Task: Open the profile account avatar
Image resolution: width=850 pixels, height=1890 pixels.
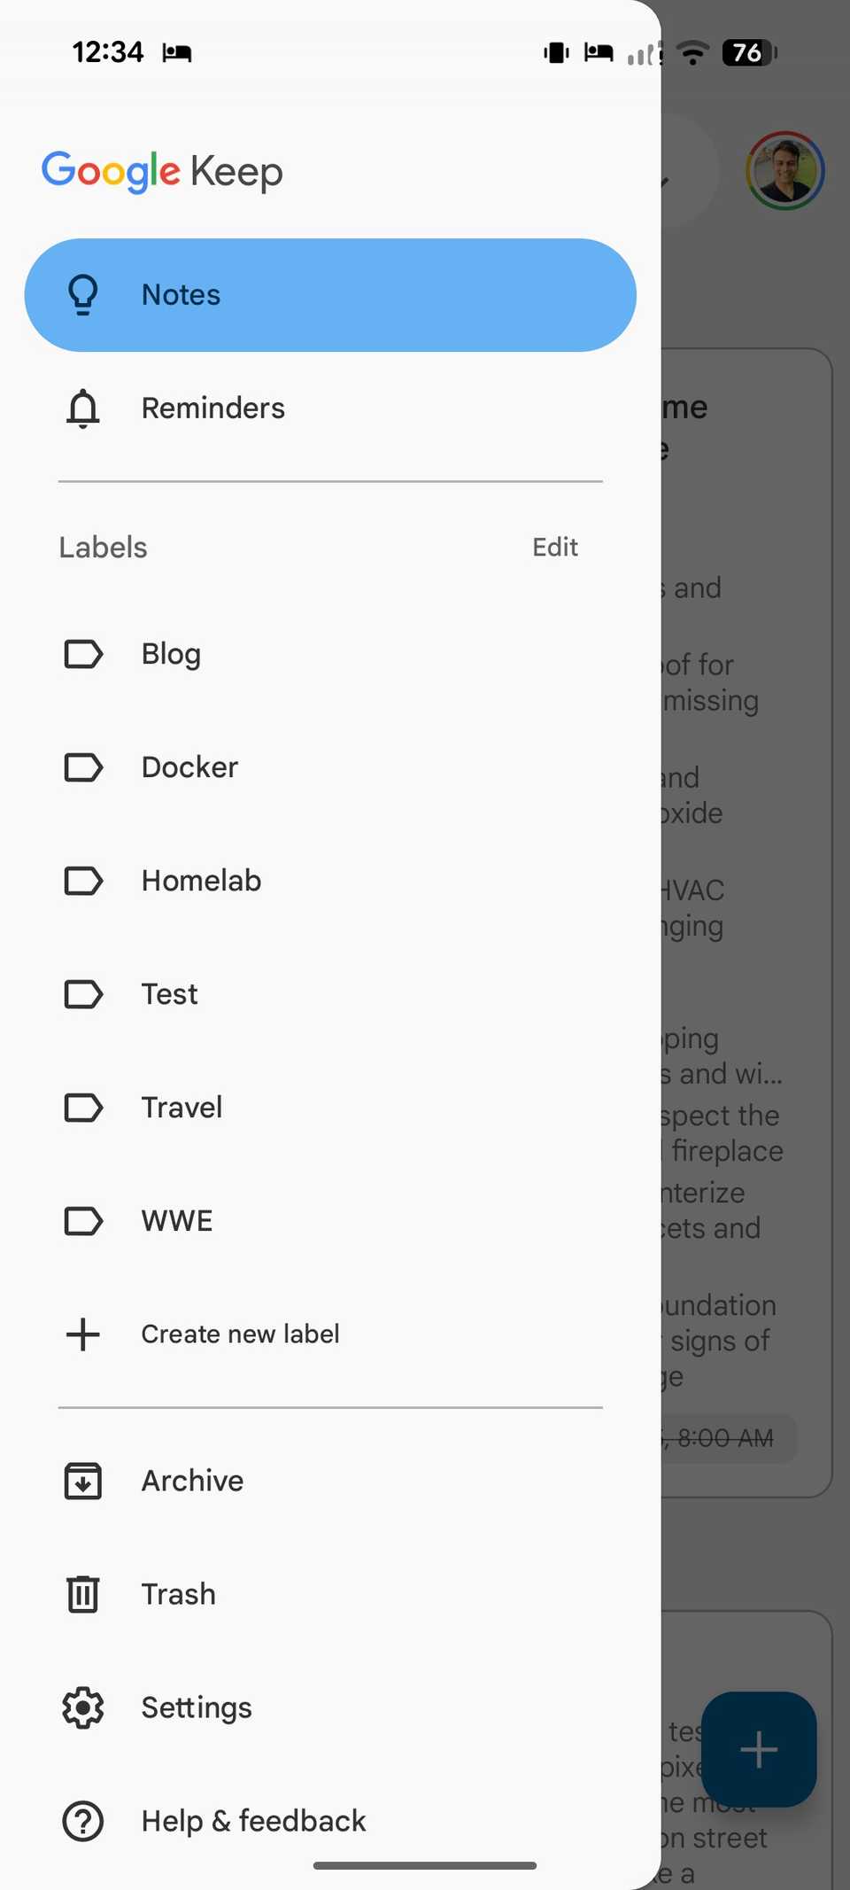Action: pos(784,172)
